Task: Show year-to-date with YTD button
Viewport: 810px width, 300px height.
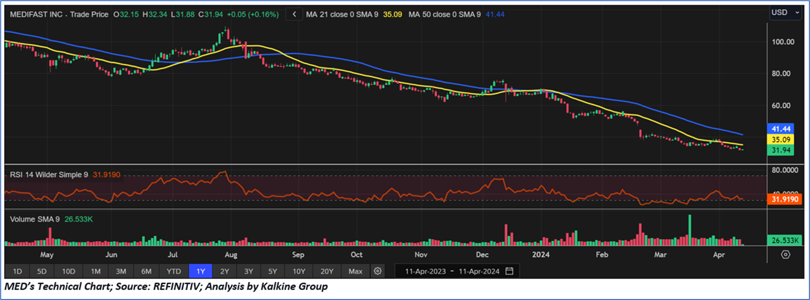Action: tap(174, 271)
